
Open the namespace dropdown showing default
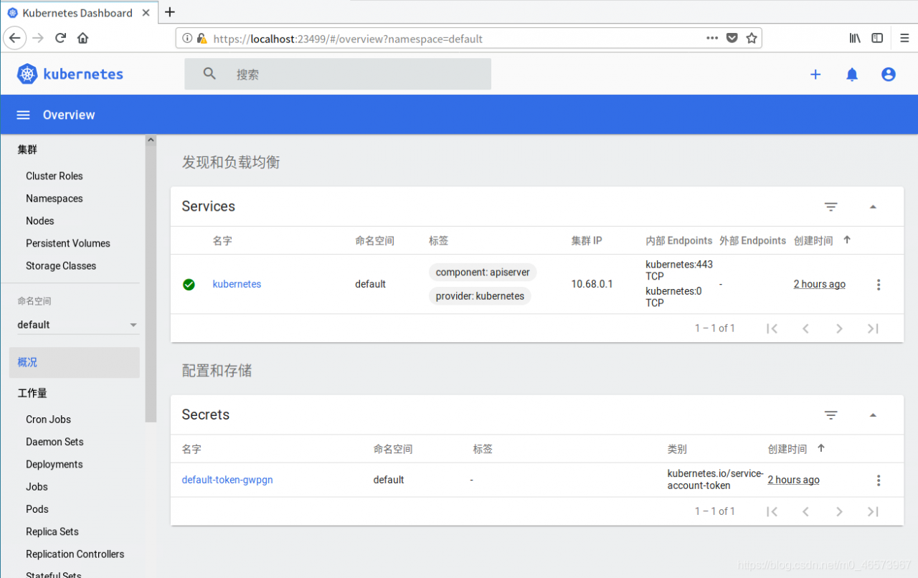tap(77, 325)
